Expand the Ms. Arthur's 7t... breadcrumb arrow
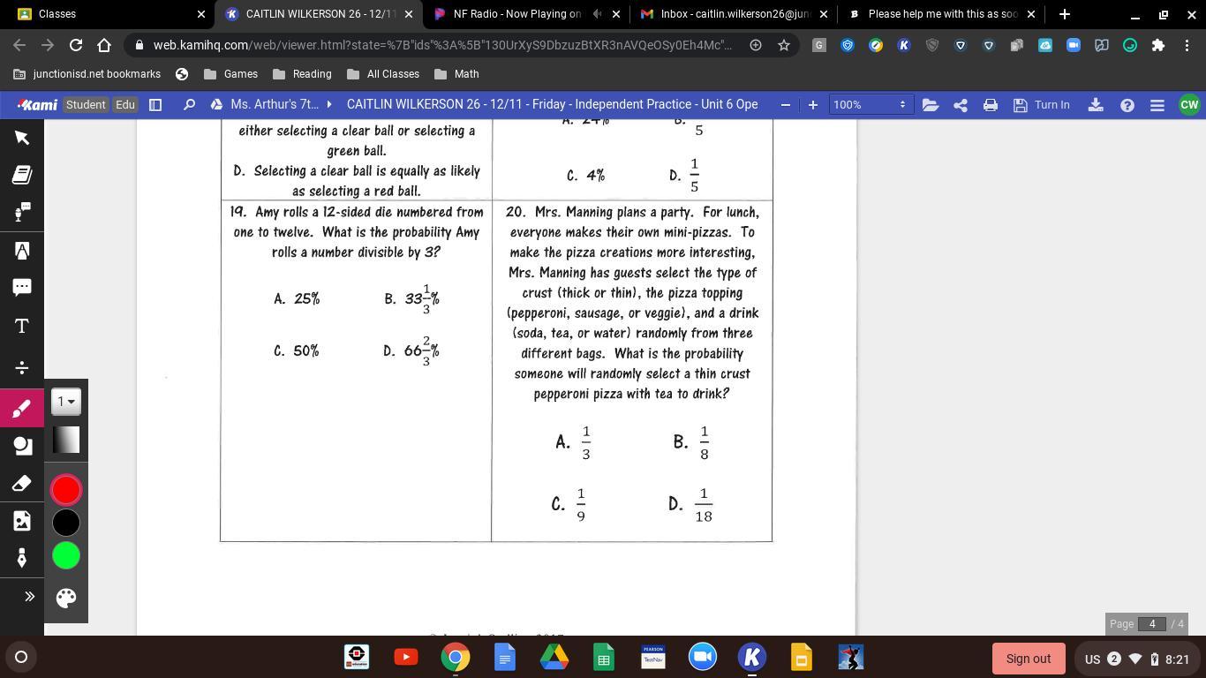Image resolution: width=1206 pixels, height=678 pixels. pyautogui.click(x=329, y=104)
